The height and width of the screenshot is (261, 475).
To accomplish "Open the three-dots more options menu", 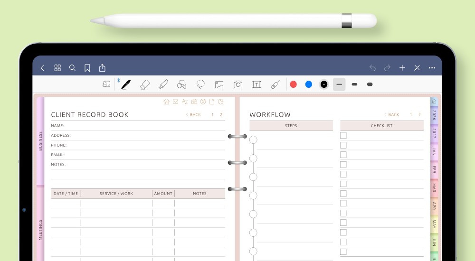I will point(432,68).
